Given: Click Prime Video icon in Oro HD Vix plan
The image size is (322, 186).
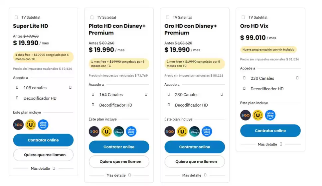Looking at the screenshot, I should tap(270, 115).
